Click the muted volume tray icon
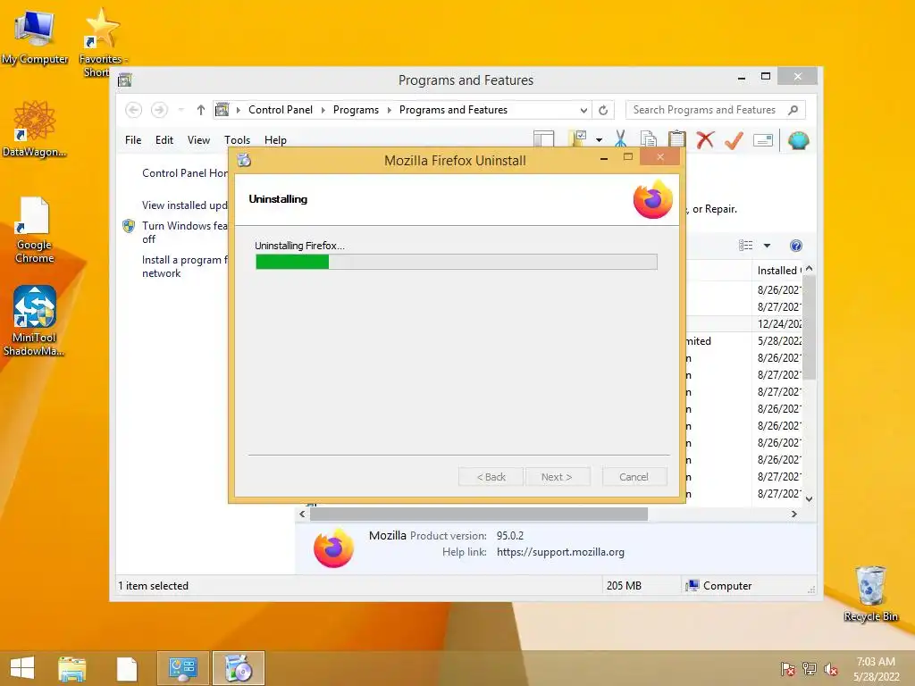The width and height of the screenshot is (915, 686). pyautogui.click(x=830, y=668)
